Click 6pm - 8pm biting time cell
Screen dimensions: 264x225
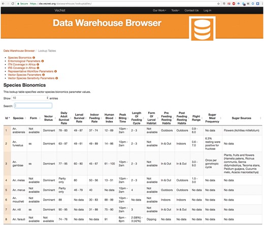tap(123, 219)
